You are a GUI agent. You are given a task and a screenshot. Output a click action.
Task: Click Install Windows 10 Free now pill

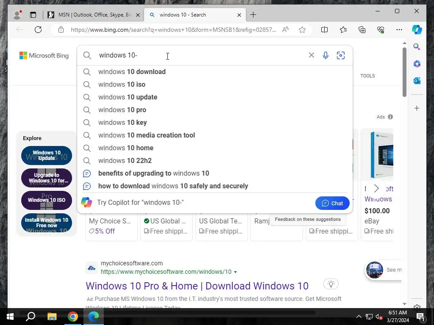coord(47,223)
